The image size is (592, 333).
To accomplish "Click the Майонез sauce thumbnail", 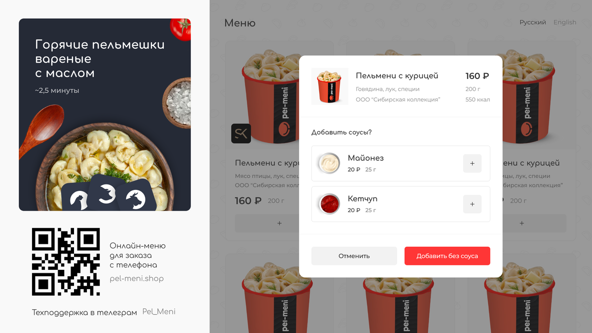I will tap(329, 163).
